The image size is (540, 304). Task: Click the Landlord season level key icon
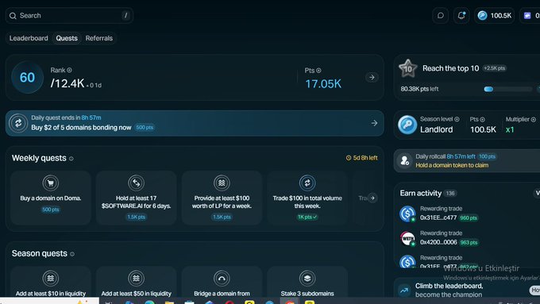click(x=407, y=125)
